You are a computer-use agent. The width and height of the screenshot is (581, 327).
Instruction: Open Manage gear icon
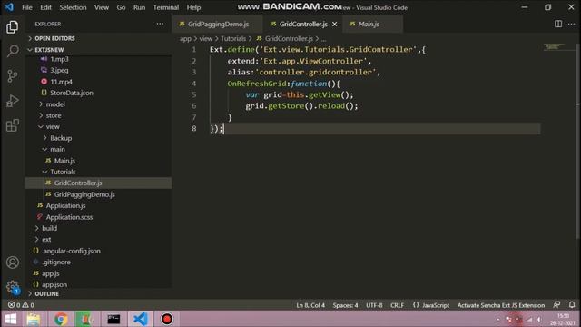pos(12,287)
